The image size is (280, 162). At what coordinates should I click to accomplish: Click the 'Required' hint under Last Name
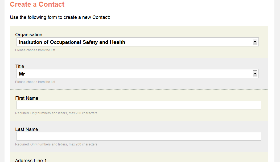(x=56, y=144)
